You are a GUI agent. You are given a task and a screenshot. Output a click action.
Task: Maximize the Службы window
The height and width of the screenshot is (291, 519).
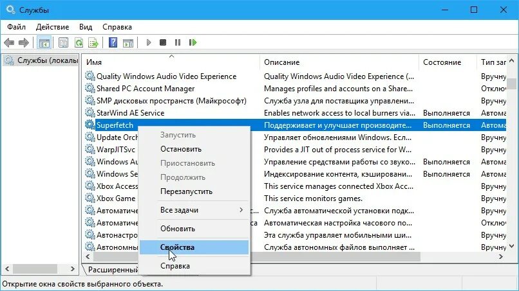tap(474, 10)
